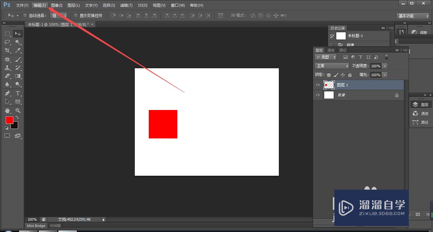Enable the 自动选择 checkbox
The height and width of the screenshot is (232, 433).
pyautogui.click(x=25, y=15)
